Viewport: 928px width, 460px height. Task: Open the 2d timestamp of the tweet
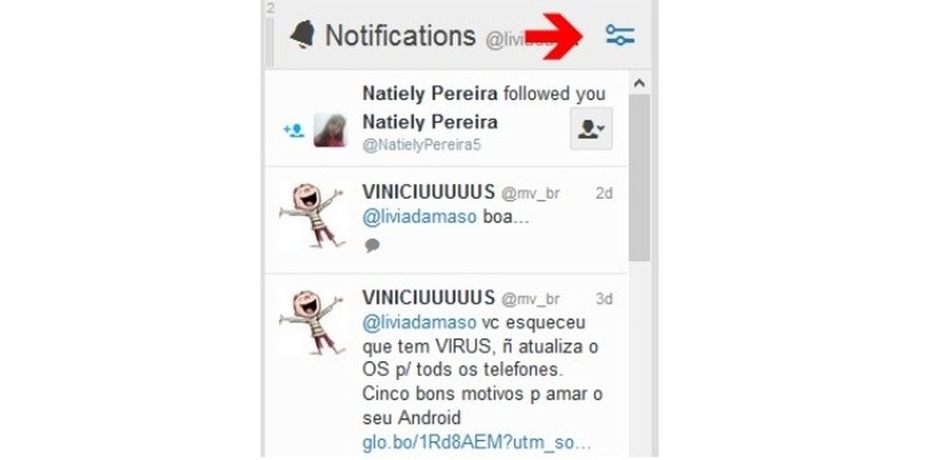click(x=604, y=193)
